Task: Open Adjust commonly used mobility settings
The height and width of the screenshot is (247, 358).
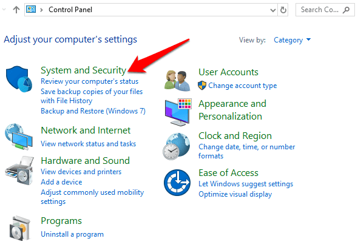Action: [x=92, y=197]
